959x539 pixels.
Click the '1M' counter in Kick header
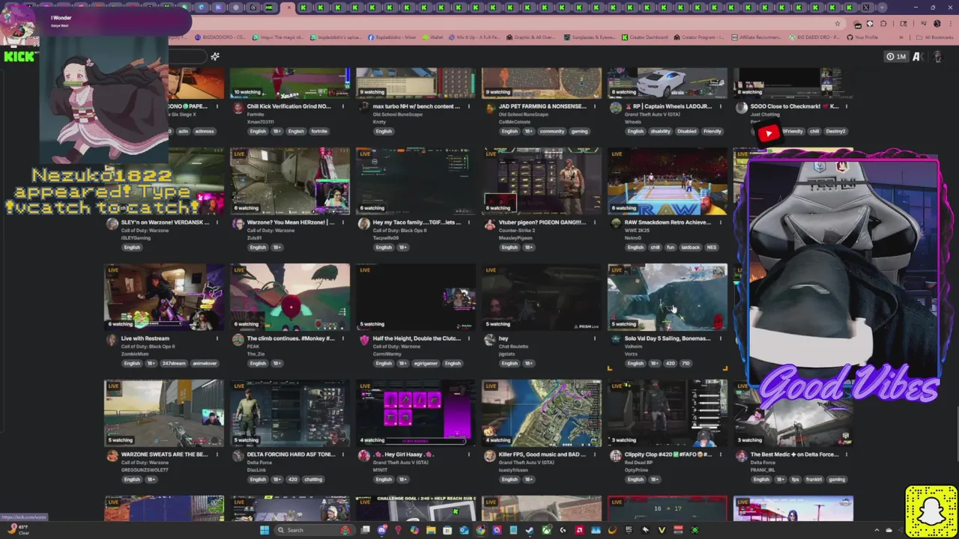point(896,57)
